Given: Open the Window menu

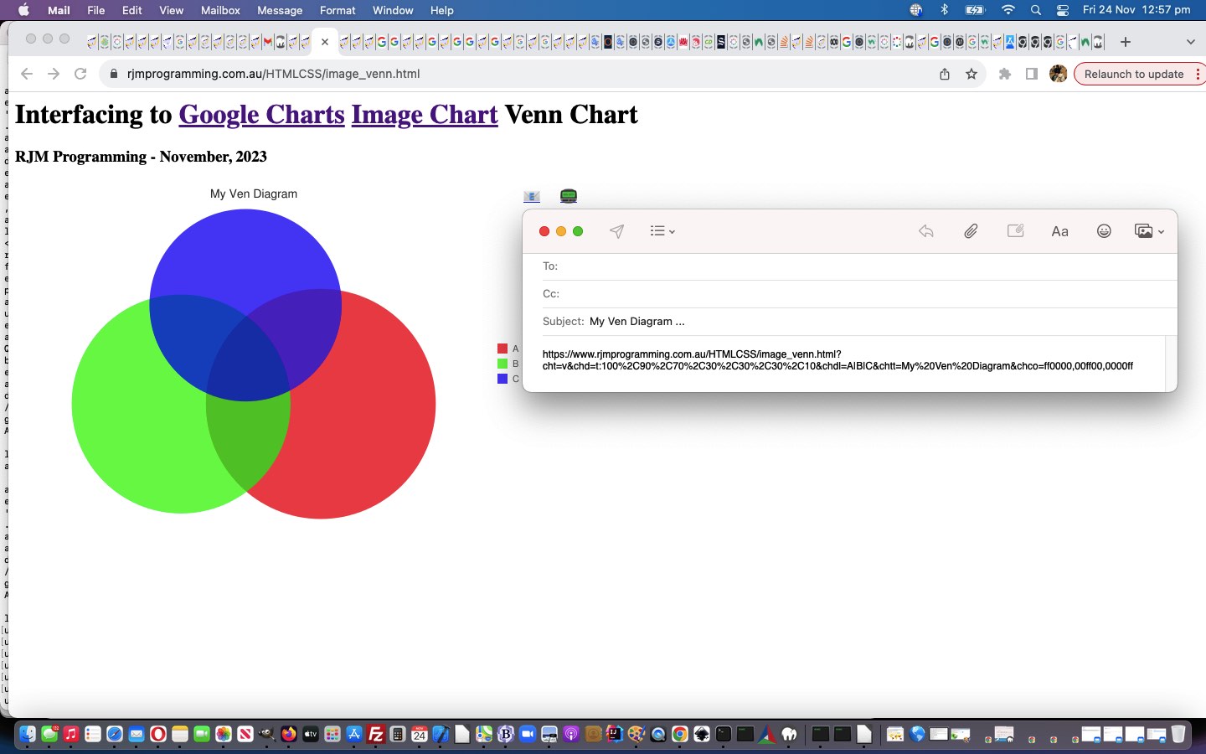Looking at the screenshot, I should click(x=393, y=10).
